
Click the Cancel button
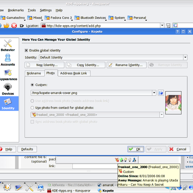[179, 149]
